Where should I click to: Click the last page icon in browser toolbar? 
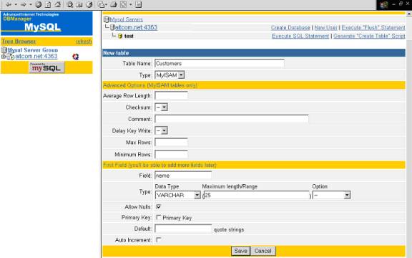[139, 4]
